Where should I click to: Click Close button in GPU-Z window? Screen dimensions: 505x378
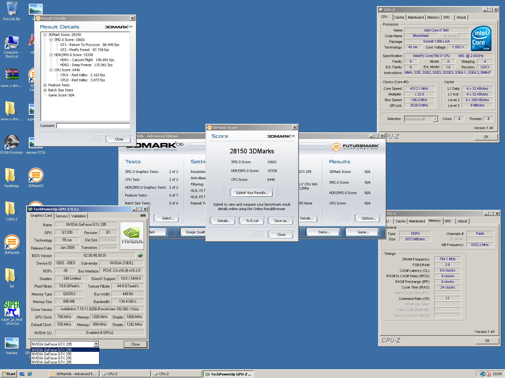135,344
